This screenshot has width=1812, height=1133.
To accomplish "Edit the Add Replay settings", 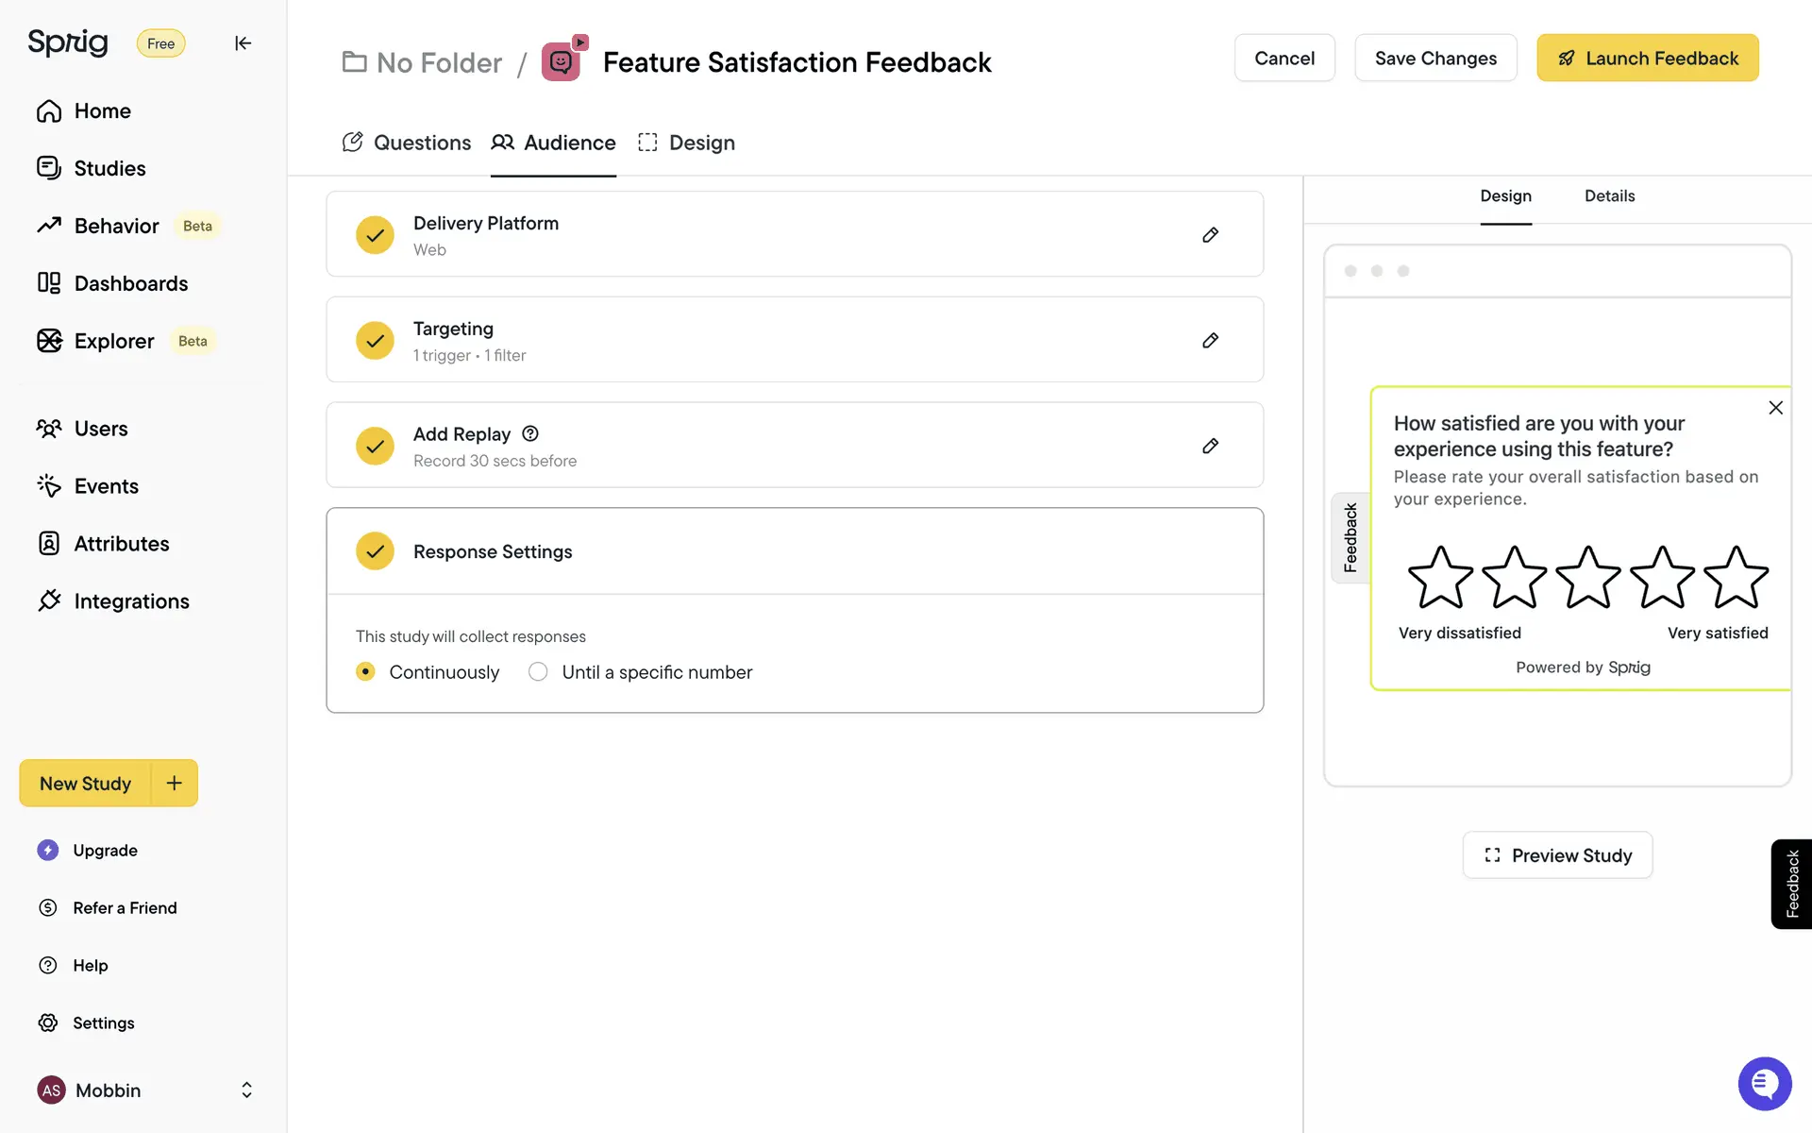I will point(1210,446).
